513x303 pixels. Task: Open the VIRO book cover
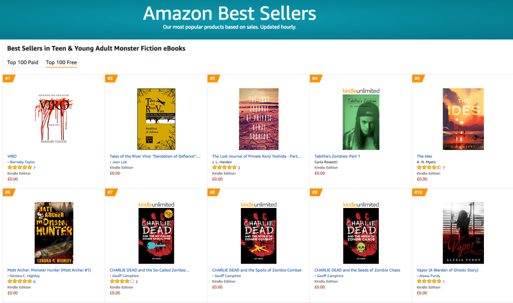coord(54,119)
